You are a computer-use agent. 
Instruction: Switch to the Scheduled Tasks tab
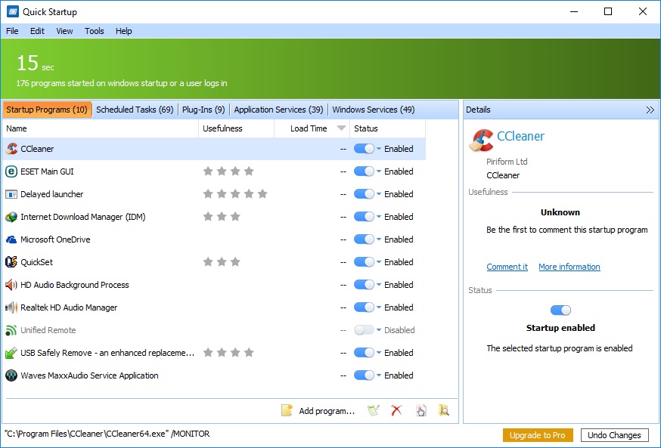pos(135,110)
